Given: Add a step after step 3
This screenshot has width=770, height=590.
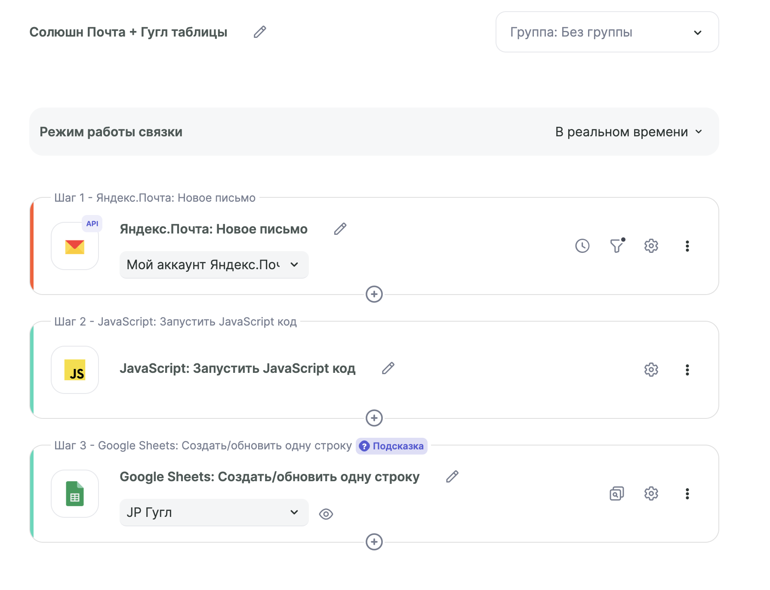Looking at the screenshot, I should pyautogui.click(x=374, y=542).
